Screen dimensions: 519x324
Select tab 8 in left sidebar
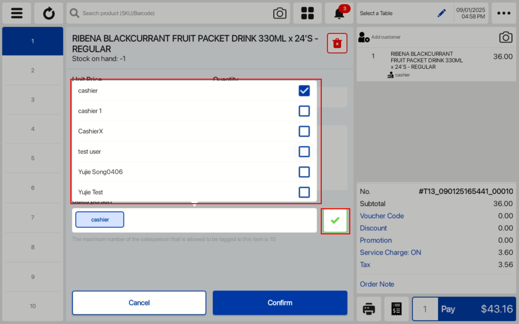pyautogui.click(x=32, y=247)
